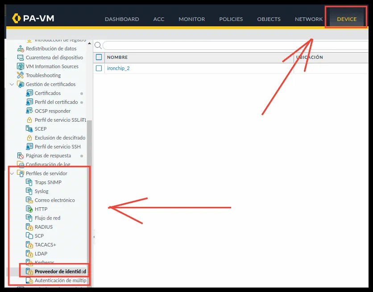Sort by the UBICACIÓN column header
This screenshot has width=373, height=292.
point(310,57)
